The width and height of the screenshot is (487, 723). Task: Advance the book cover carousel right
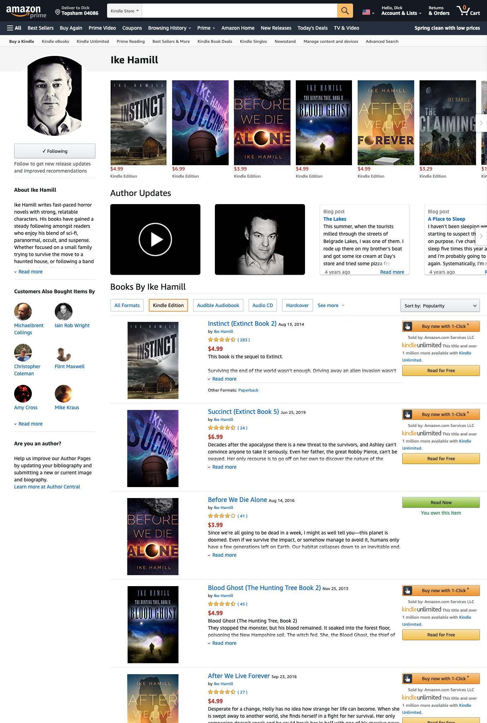[x=481, y=123]
